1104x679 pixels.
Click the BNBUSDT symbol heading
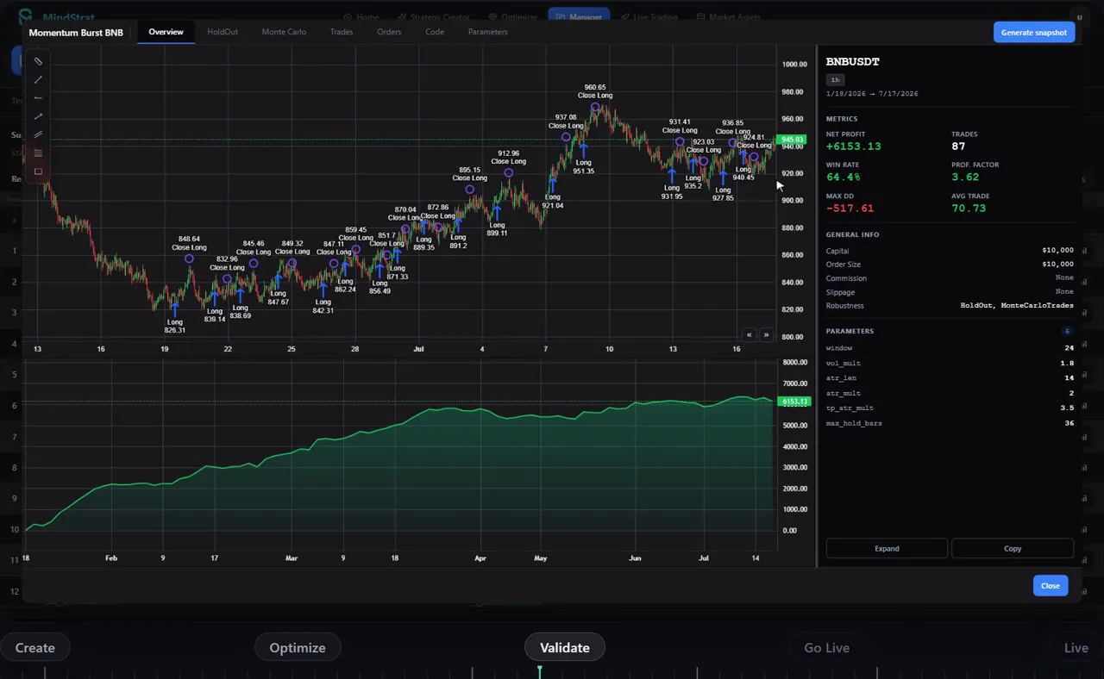tap(852, 61)
